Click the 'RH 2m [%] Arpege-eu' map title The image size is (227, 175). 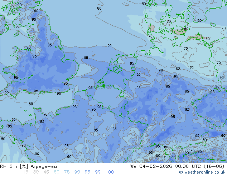point(28,166)
